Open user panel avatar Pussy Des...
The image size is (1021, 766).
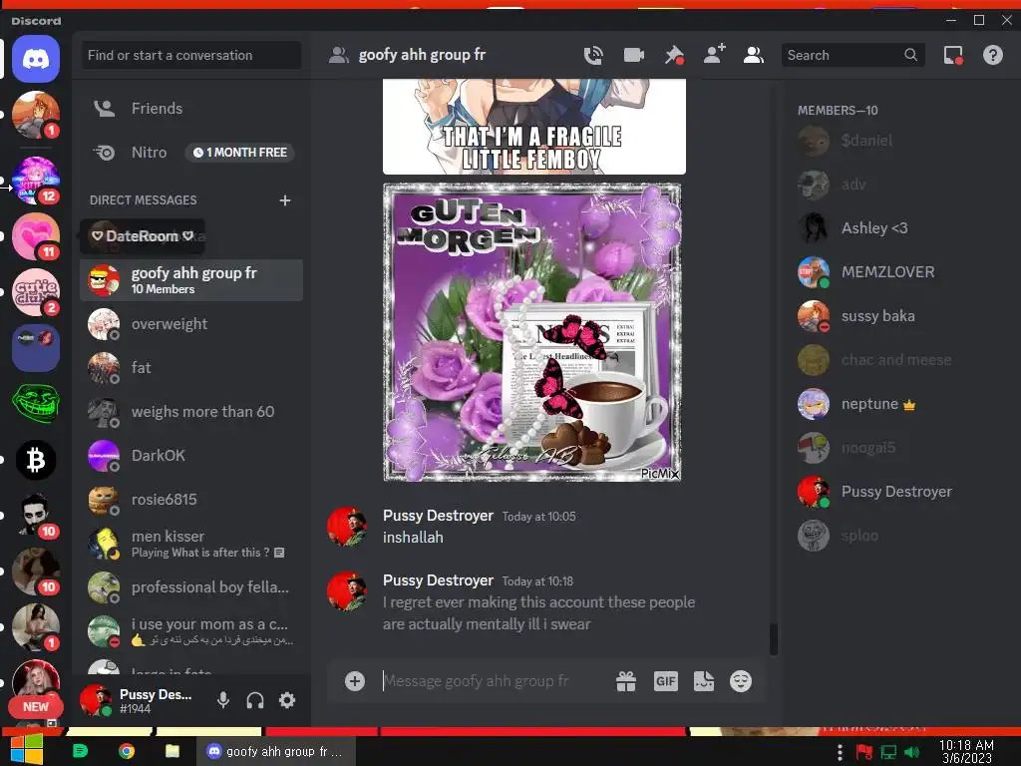[x=95, y=700]
